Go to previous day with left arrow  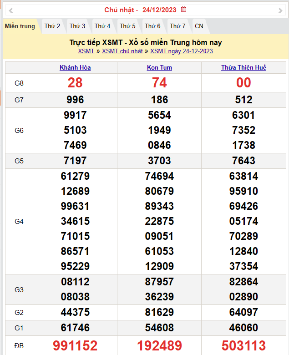10,10
